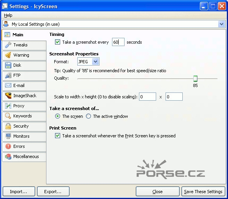Uncheck the Print Screen key option
This screenshot has width=228, height=199.
[x=57, y=136]
